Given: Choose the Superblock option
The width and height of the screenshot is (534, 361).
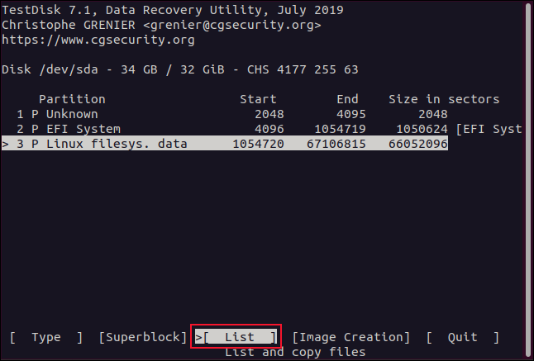Looking at the screenshot, I should click(143, 337).
